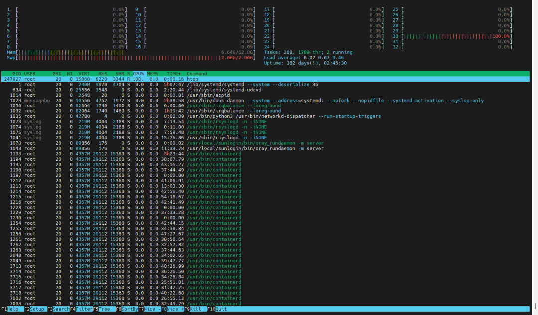The height and width of the screenshot is (315, 538).
Task: Select the systemd-udevd process row
Action: click(x=265, y=90)
